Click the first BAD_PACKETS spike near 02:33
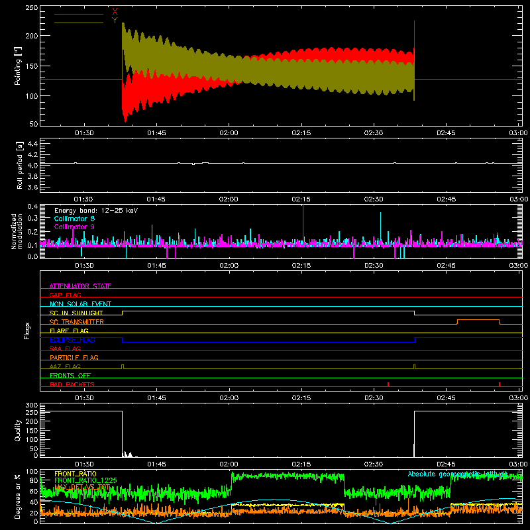The width and height of the screenshot is (530, 530). tap(388, 384)
